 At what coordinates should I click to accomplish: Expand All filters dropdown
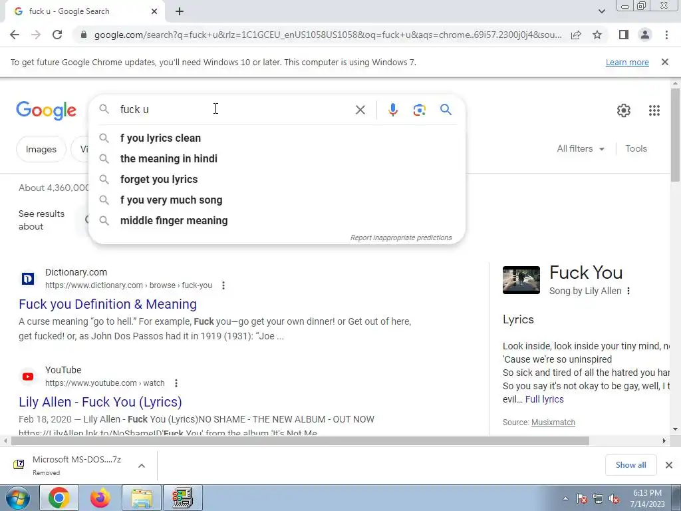pos(581,148)
